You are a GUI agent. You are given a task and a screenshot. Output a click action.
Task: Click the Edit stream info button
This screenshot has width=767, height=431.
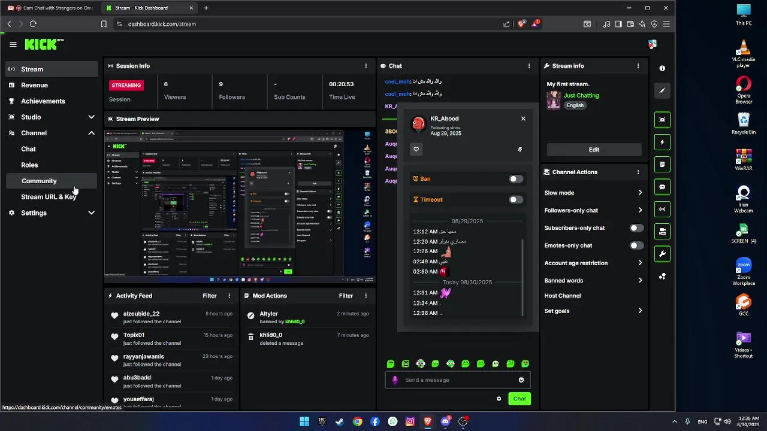click(x=594, y=150)
